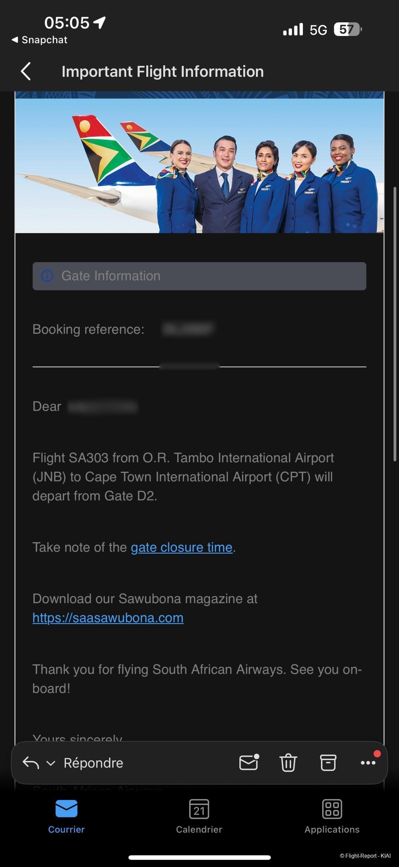Tap the South African Airways crew banner

pos(199,166)
